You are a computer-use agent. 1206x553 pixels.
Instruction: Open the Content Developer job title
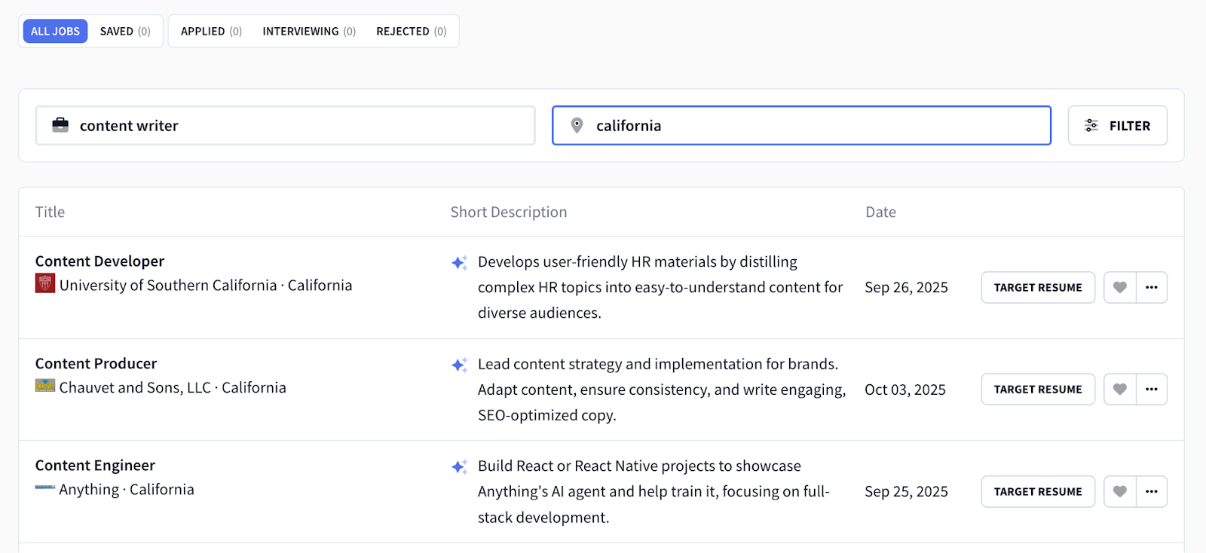click(x=99, y=261)
